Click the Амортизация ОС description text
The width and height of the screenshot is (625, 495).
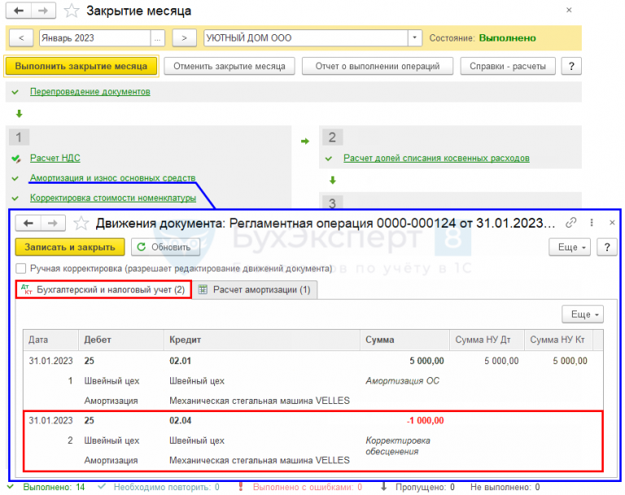402,380
